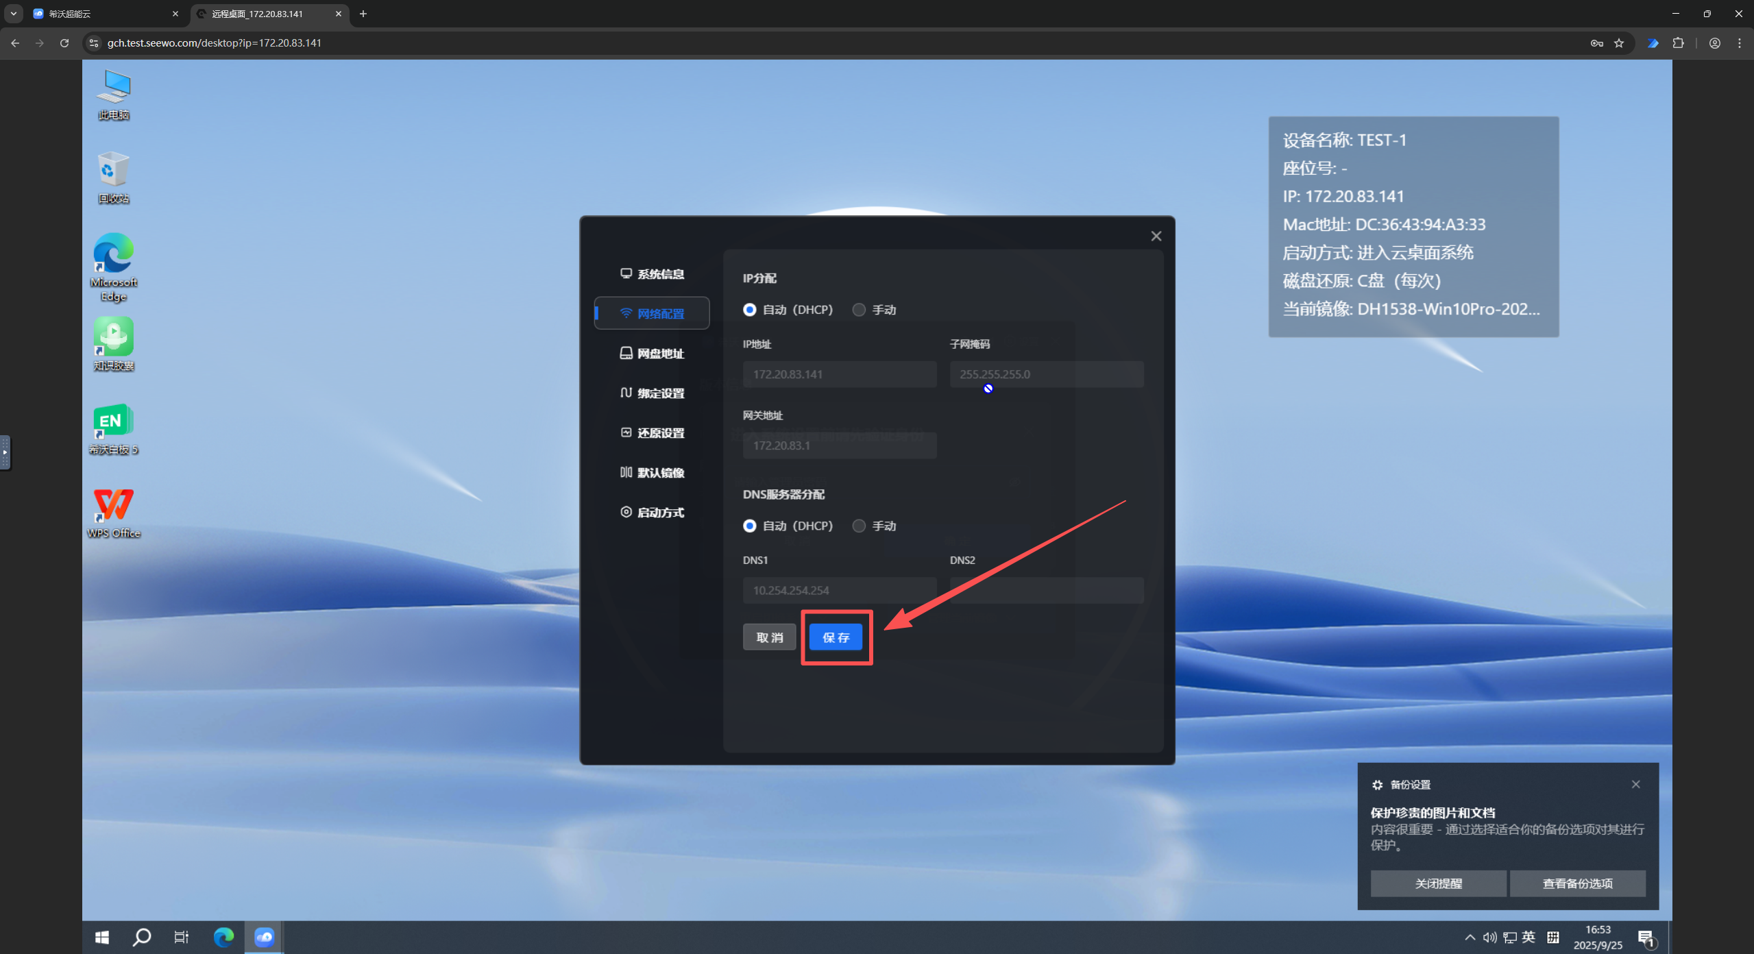Click 查看备份选项 in notification

1577,883
